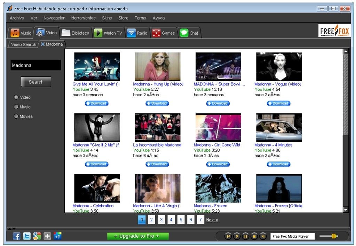The image size is (356, 246).
Task: Click the results vertical scrollbar thumb
Action: 346,95
